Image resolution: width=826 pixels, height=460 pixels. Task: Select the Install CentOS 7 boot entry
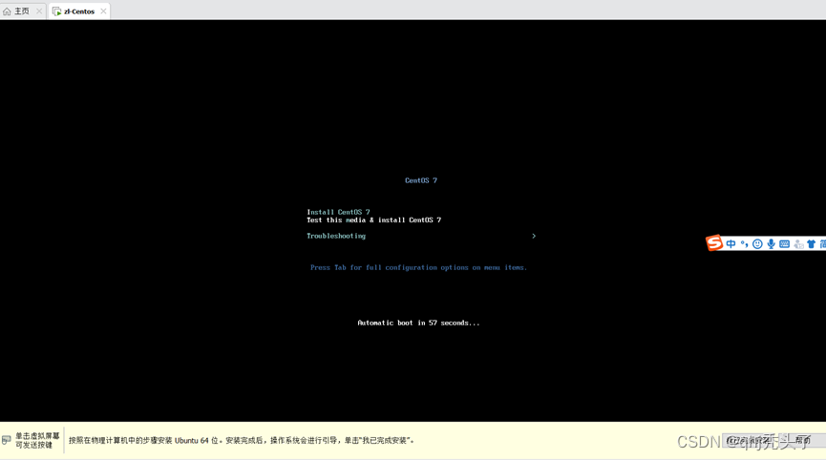pos(338,212)
